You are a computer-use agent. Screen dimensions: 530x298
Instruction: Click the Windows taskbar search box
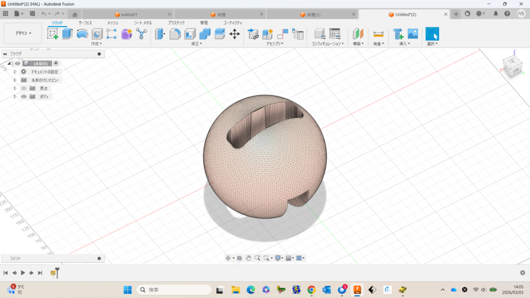(173, 290)
